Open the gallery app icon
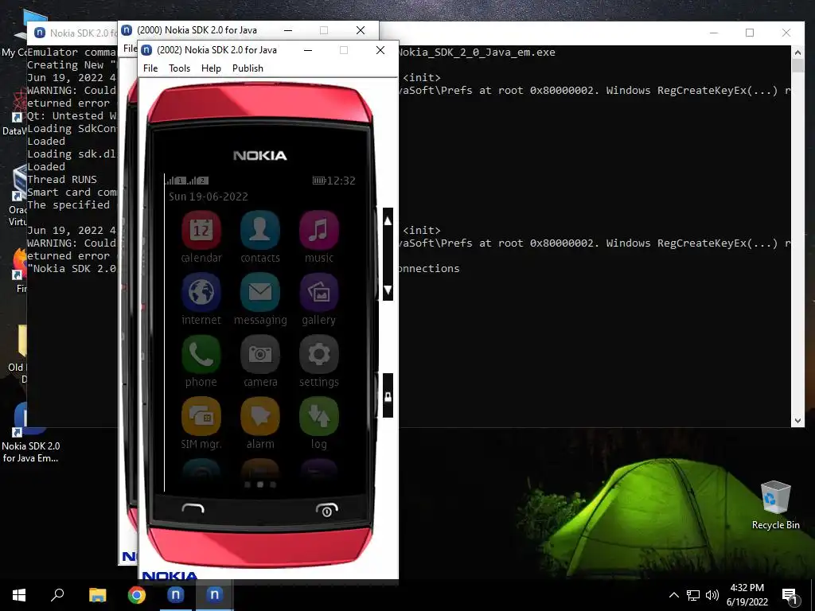Viewport: 815px width, 611px height. coord(318,292)
